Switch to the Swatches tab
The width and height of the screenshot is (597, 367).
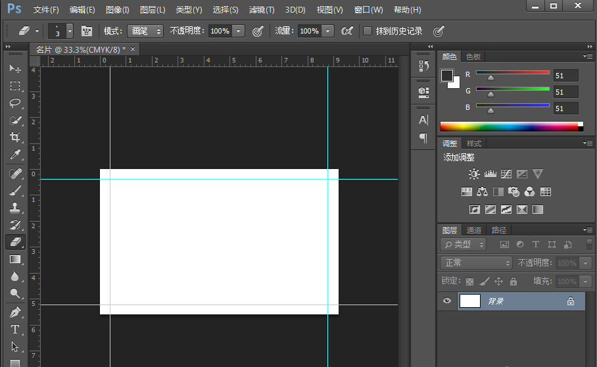click(473, 57)
